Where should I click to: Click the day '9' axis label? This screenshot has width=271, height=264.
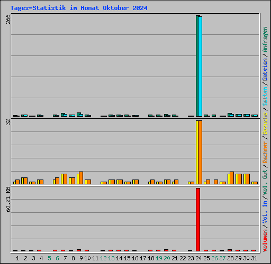(x=81, y=258)
